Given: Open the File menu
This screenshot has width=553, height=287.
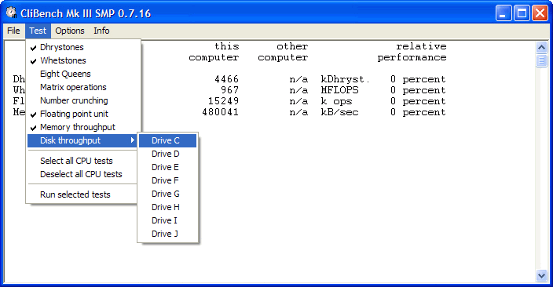Looking at the screenshot, I should (13, 31).
